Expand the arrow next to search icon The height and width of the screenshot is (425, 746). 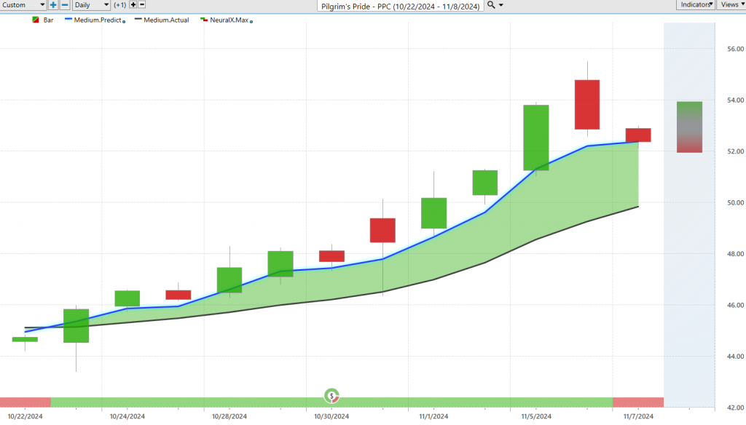tap(501, 5)
